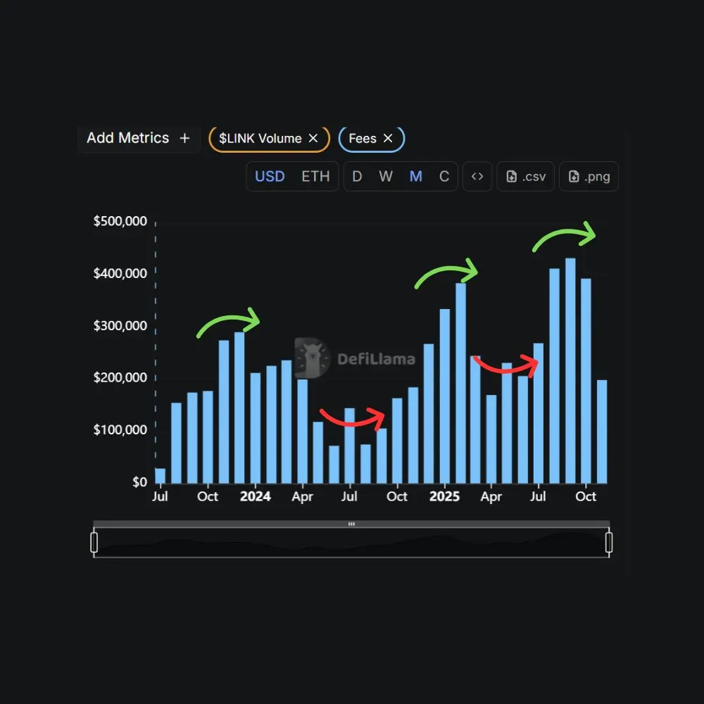
Task: Select daily grouping D
Action: [x=357, y=177]
